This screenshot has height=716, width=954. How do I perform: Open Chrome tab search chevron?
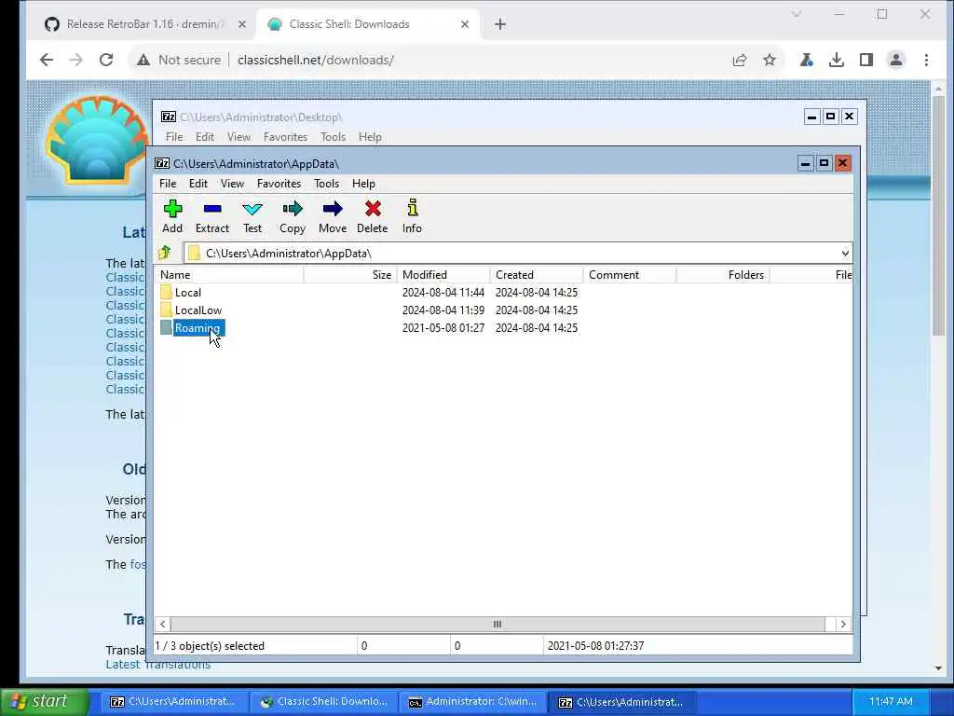[796, 14]
